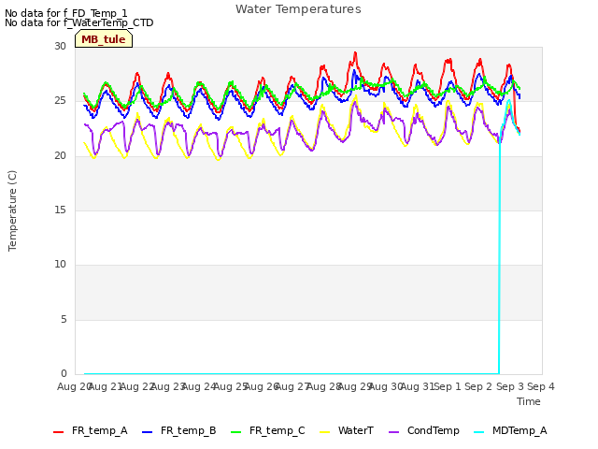Click the red FR_temp_A legend swatch
This screenshot has width=598, height=449.
pyautogui.click(x=58, y=432)
